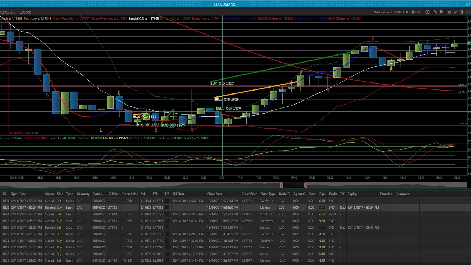
Task: Change the 2500 bar count setting
Action: tap(418, 12)
